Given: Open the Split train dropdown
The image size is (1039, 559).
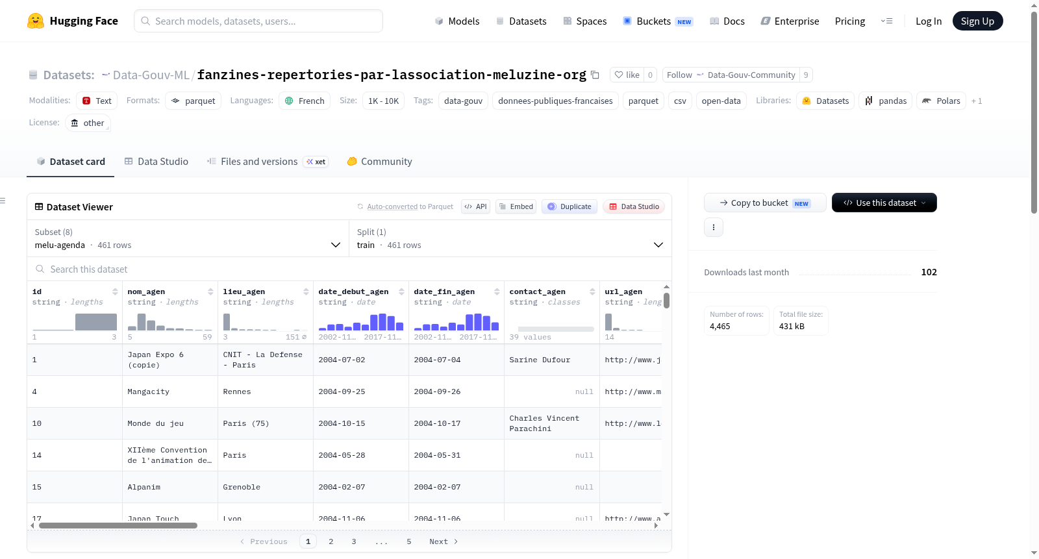Looking at the screenshot, I should tap(510, 239).
